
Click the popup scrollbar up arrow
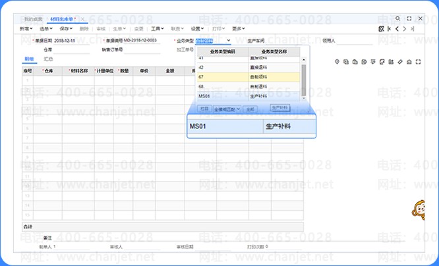coord(304,60)
